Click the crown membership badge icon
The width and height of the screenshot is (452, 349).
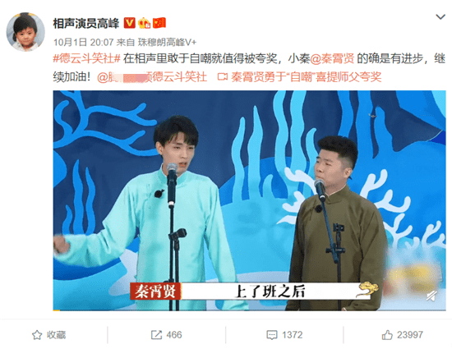point(144,23)
